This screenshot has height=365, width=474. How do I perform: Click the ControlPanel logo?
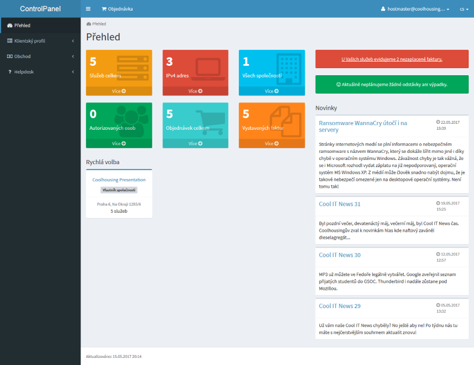40,9
